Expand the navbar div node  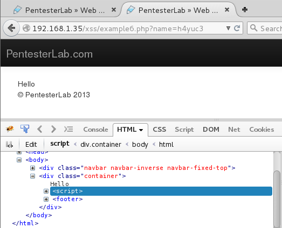pyautogui.click(x=32, y=168)
